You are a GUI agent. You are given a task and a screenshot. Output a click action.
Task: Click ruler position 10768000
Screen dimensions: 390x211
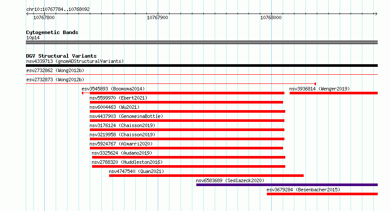click(x=271, y=17)
